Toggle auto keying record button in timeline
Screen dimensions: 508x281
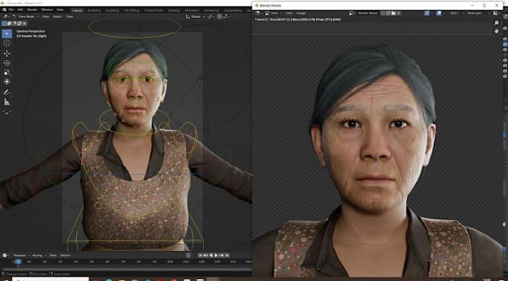tap(188, 256)
